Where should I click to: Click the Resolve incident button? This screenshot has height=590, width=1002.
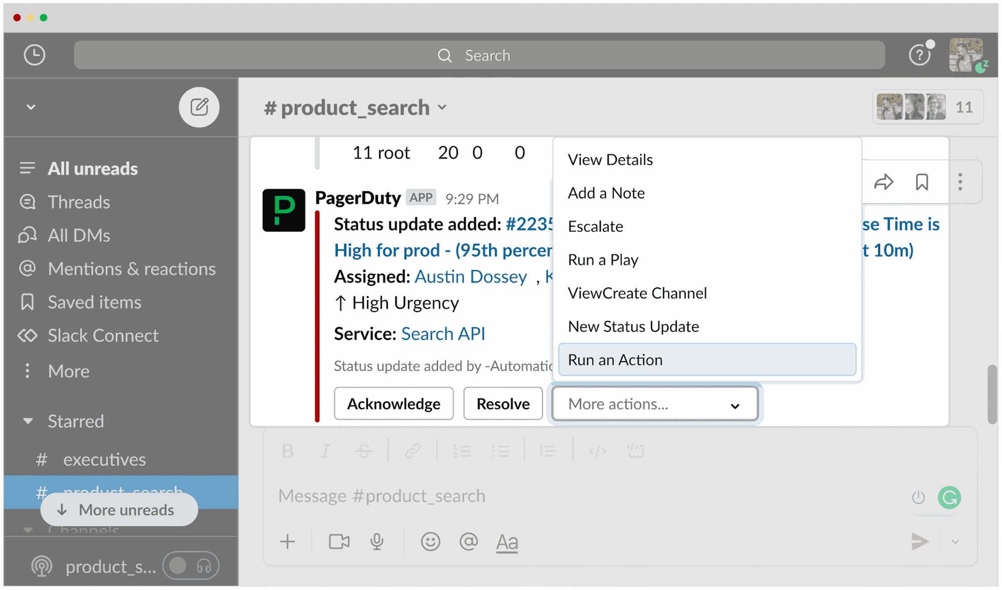click(x=503, y=404)
